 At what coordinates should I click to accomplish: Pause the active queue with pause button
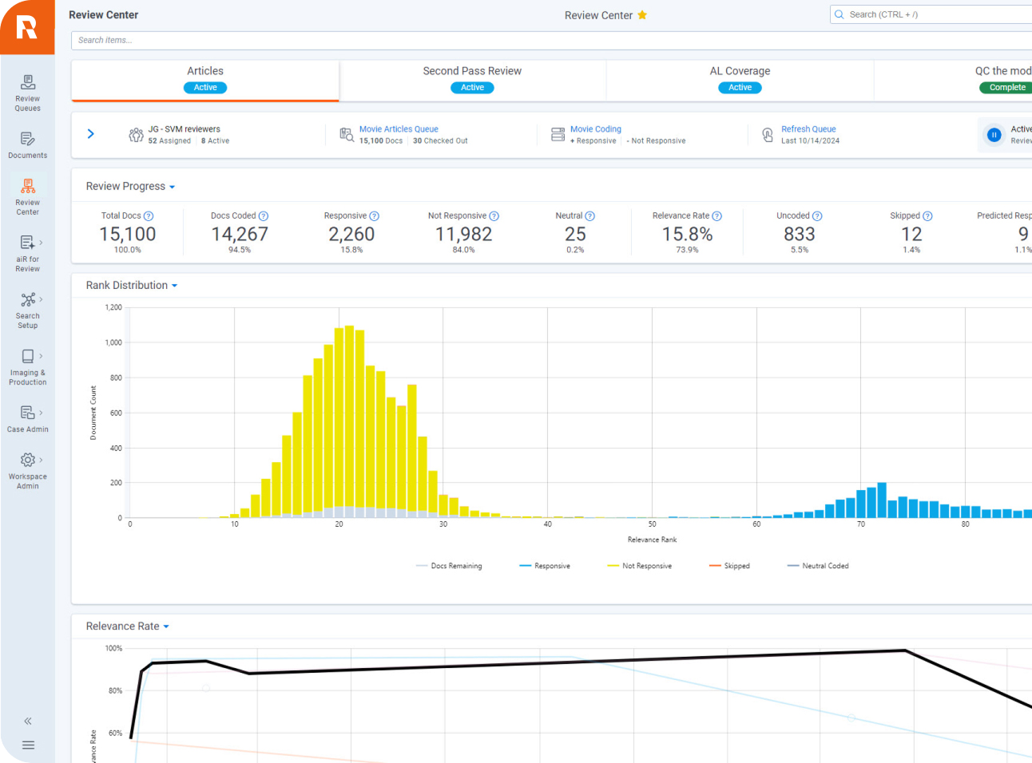tap(994, 135)
